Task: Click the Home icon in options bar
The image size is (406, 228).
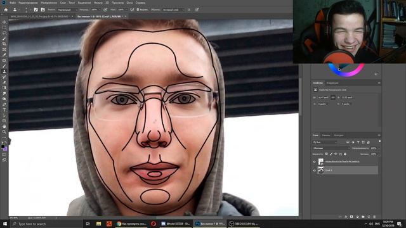Action: (x=6, y=9)
